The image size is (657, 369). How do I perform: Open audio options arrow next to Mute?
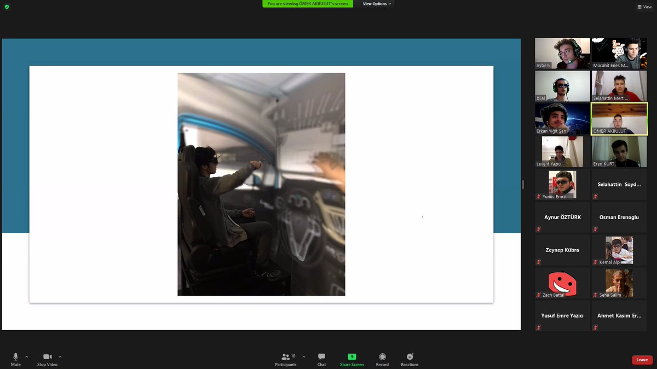tap(26, 356)
